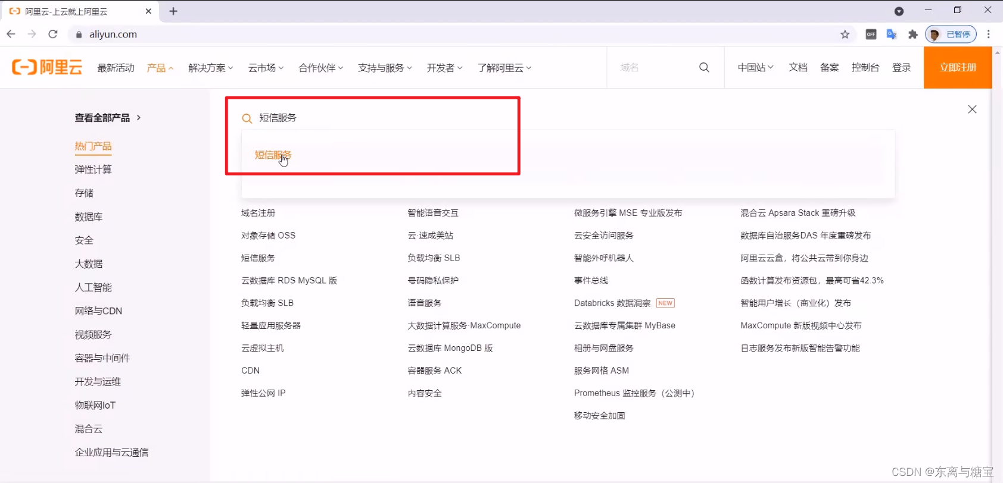Viewport: 1003px width, 483px height.
Task: Open 云数据库 RDS MySQL 版 link
Action: click(289, 281)
